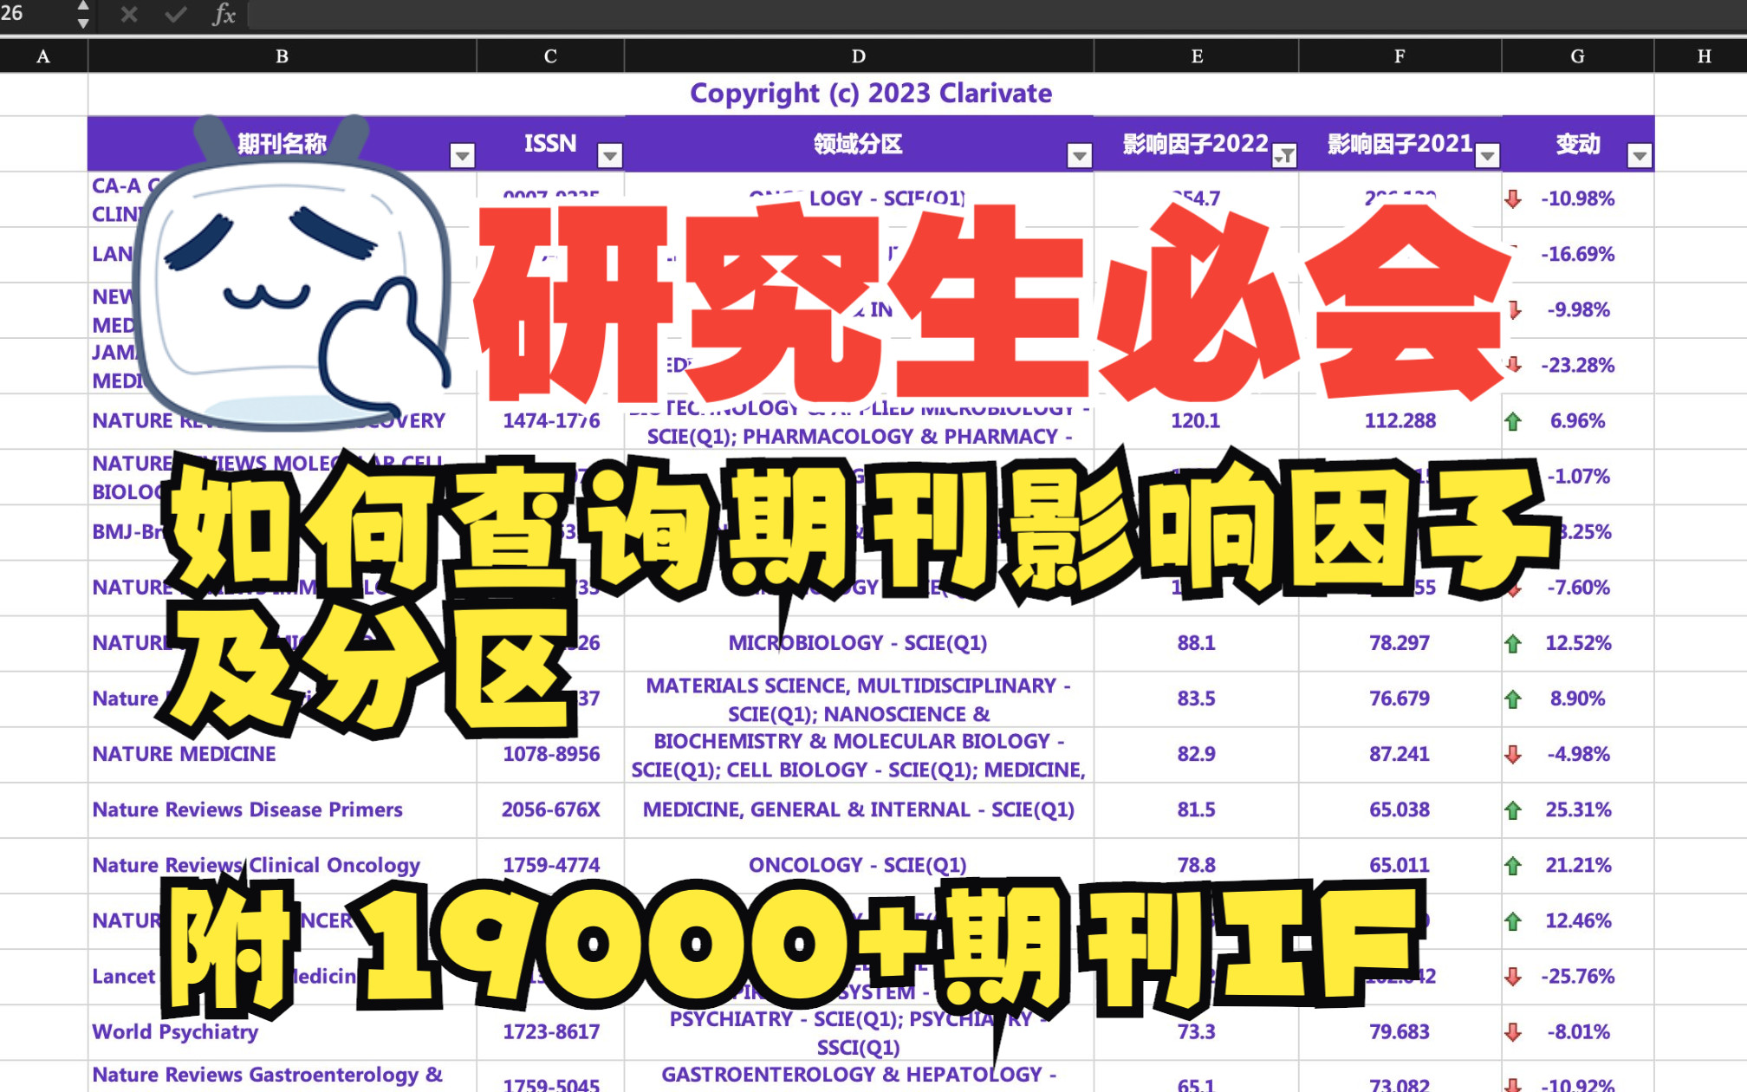Click the red down arrow beside -8.01%

click(x=1512, y=1031)
